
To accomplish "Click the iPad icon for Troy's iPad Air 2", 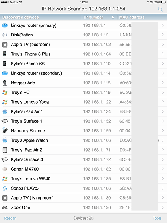I will tap(5, 150).
